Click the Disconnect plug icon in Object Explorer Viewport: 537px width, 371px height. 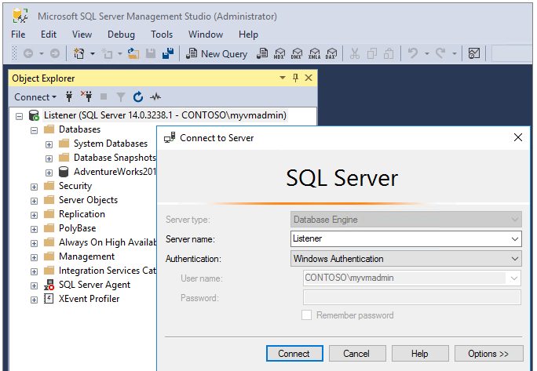tap(86, 96)
